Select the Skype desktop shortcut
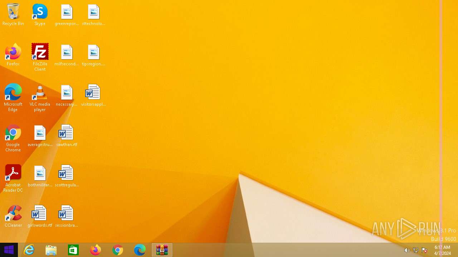 (x=40, y=15)
